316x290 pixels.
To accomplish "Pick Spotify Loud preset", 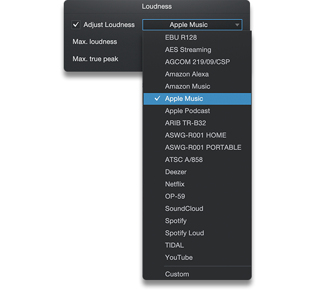I will (x=197, y=233).
